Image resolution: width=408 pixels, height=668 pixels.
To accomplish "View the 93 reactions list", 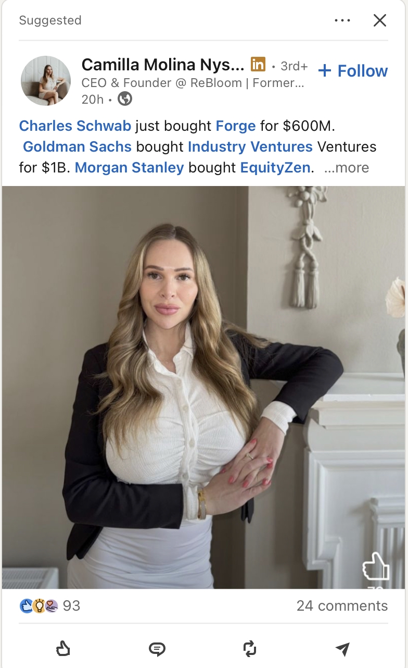I will pos(50,605).
